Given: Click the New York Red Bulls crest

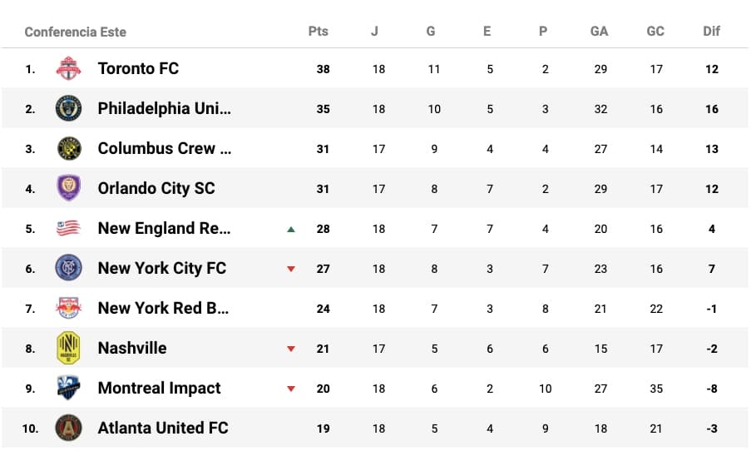Looking at the screenshot, I should pos(68,308).
